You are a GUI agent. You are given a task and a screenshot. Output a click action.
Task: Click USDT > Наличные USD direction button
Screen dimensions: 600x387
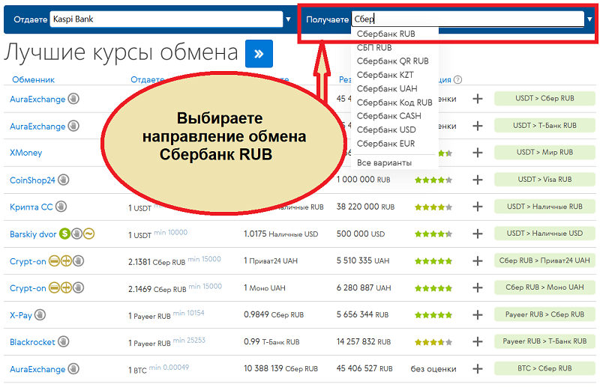tap(544, 234)
